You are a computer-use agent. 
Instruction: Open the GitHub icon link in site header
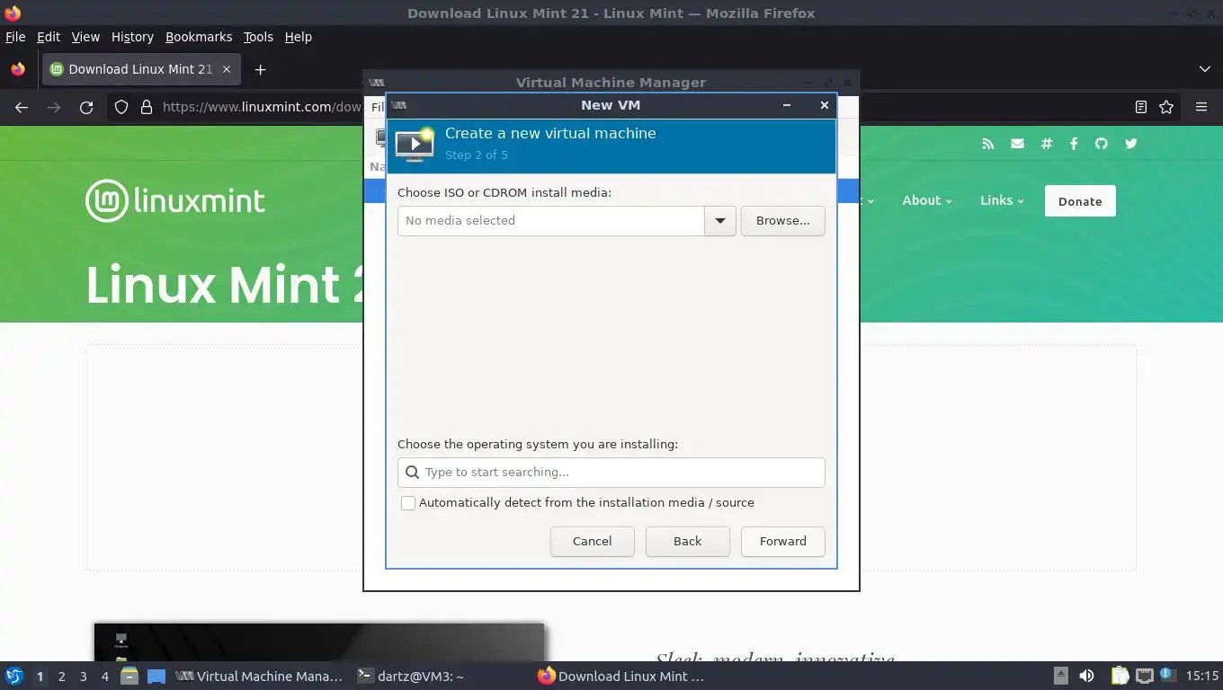1101,144
